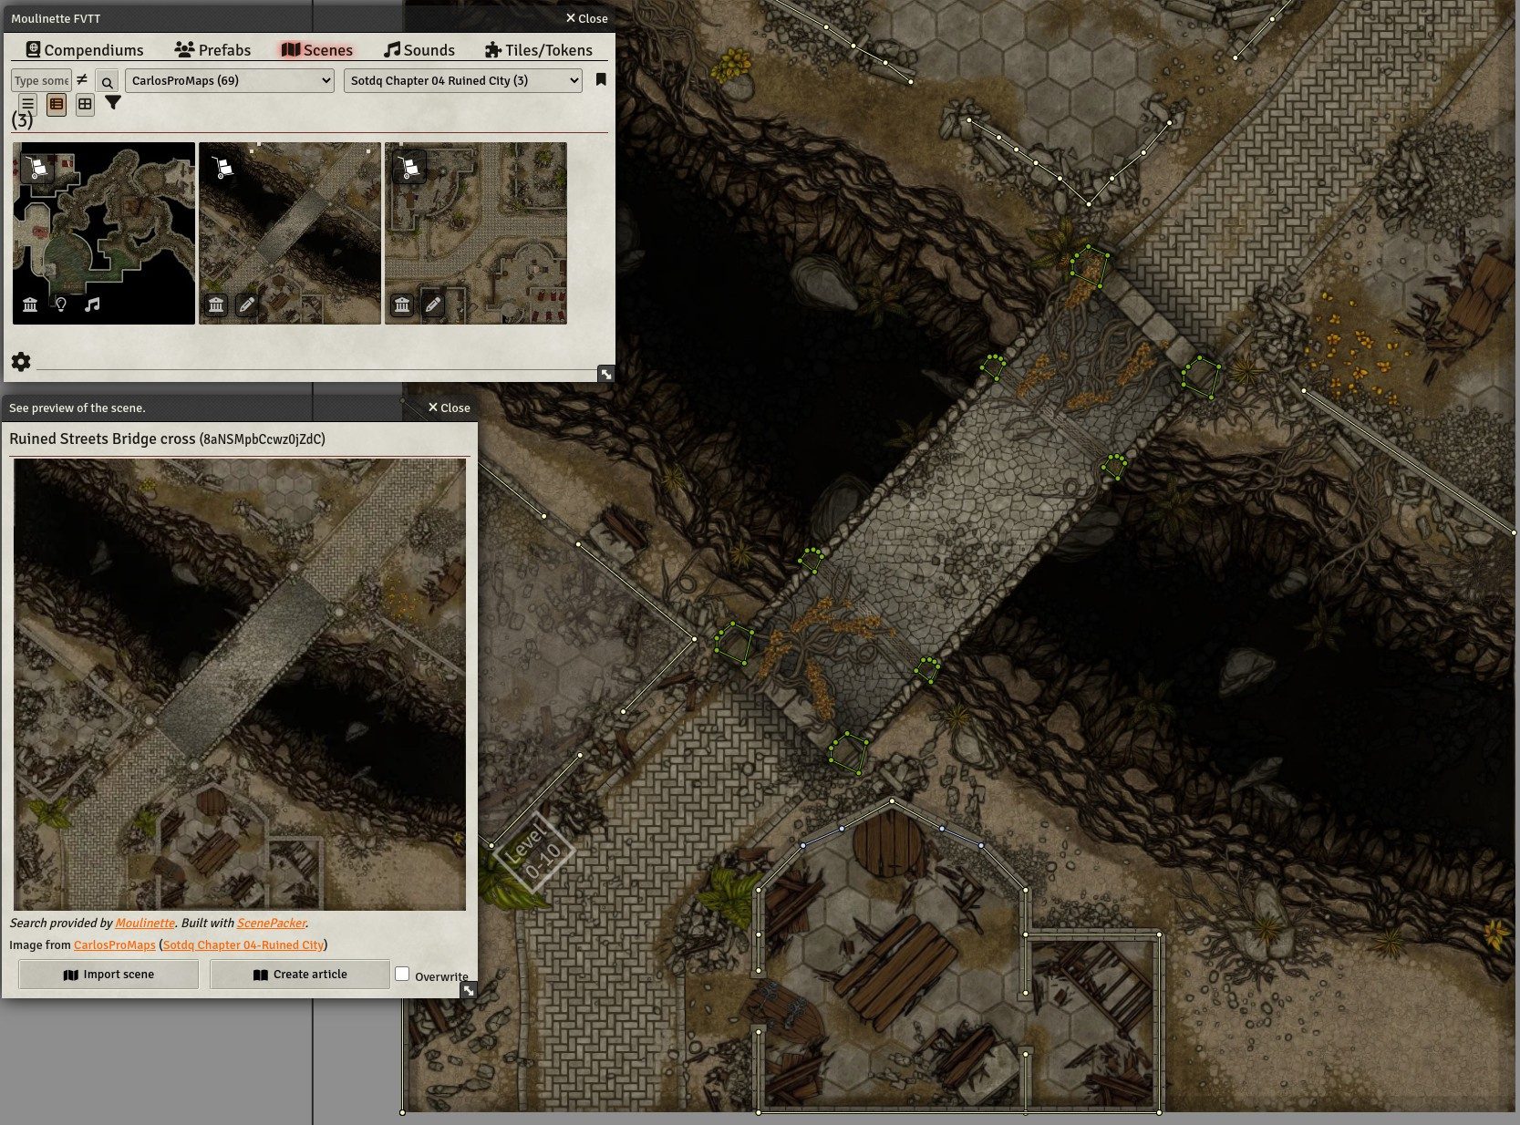Select the Scenes tab
The width and height of the screenshot is (1520, 1125).
point(316,50)
